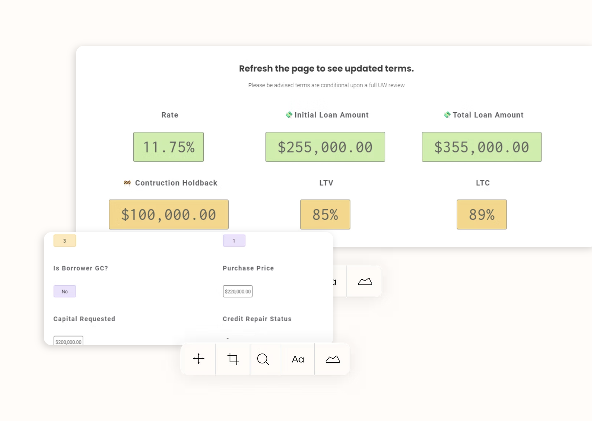Toggle the "No" value under Is Borrower GC?
This screenshot has width=592, height=421.
tap(65, 292)
